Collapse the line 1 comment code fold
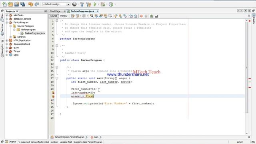This screenshot has height=144, width=256. (57, 20)
